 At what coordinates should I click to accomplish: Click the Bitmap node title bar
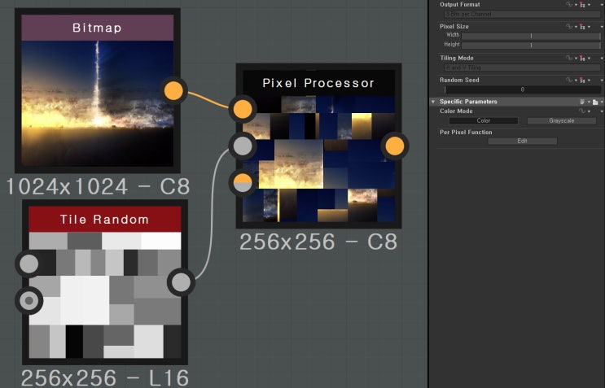point(97,28)
